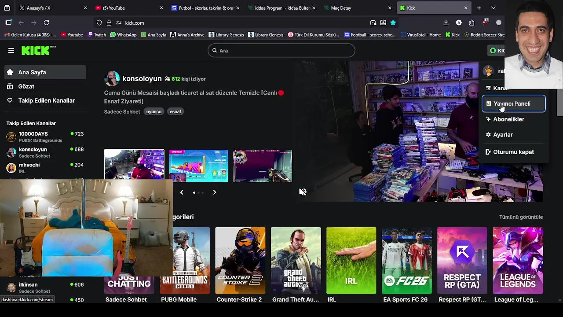The width and height of the screenshot is (563, 317).
Task: Open konsoloyun in followed channels list
Action: click(45, 152)
